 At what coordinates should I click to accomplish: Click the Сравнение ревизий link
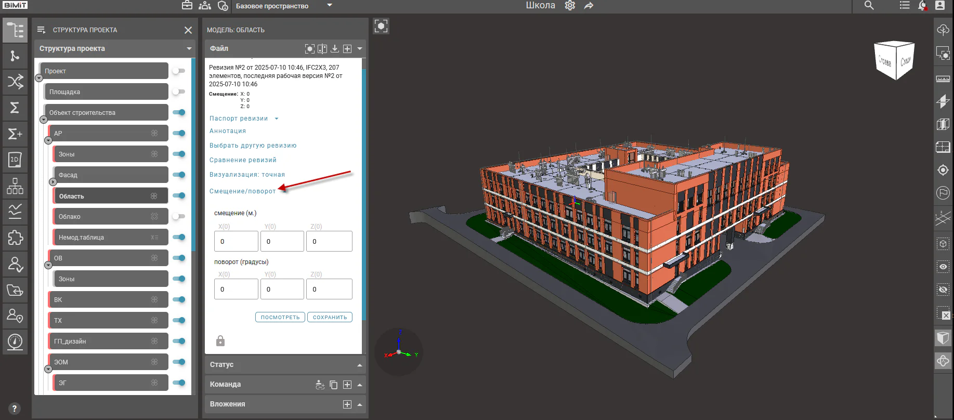pos(243,160)
